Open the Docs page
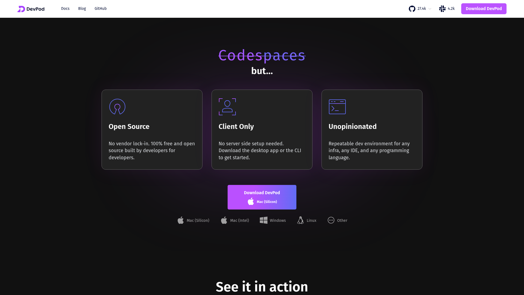The image size is (524, 295). (65, 8)
